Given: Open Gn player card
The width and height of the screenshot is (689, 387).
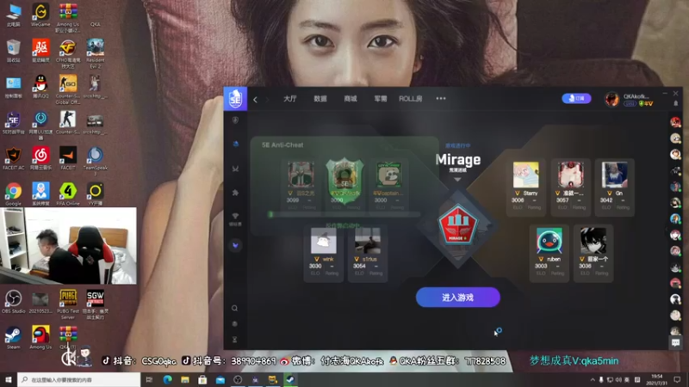Looking at the screenshot, I should [x=615, y=187].
